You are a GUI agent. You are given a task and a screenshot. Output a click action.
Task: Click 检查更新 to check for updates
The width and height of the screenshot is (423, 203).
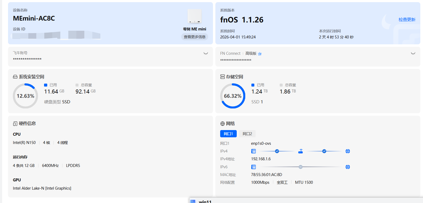pos(407,19)
